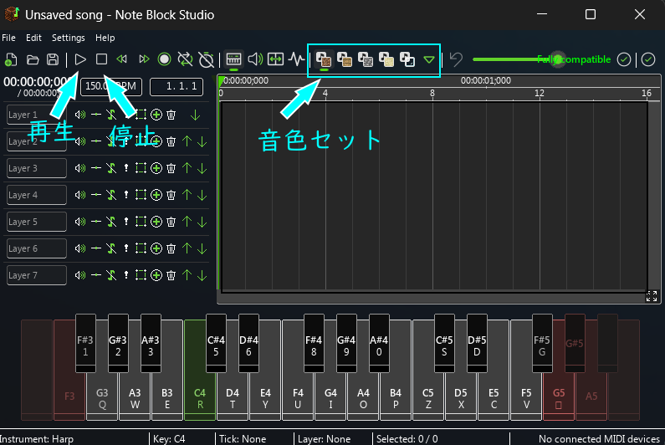665x445 pixels.
Task: Open the Settings menu
Action: click(x=69, y=38)
